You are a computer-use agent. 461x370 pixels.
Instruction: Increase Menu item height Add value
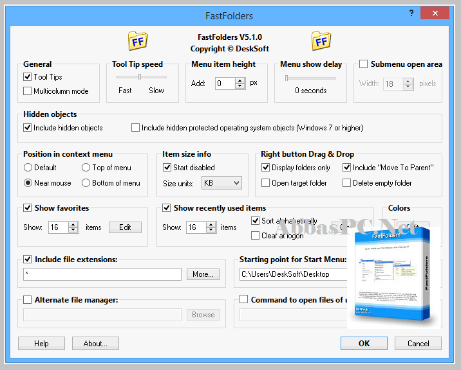pyautogui.click(x=240, y=80)
